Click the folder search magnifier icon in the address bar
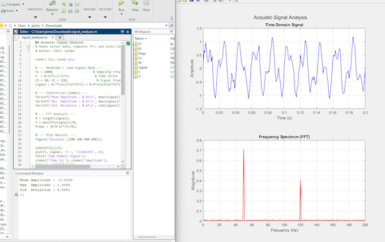Image resolution: width=385 pixels, height=242 pixels. pos(172,25)
